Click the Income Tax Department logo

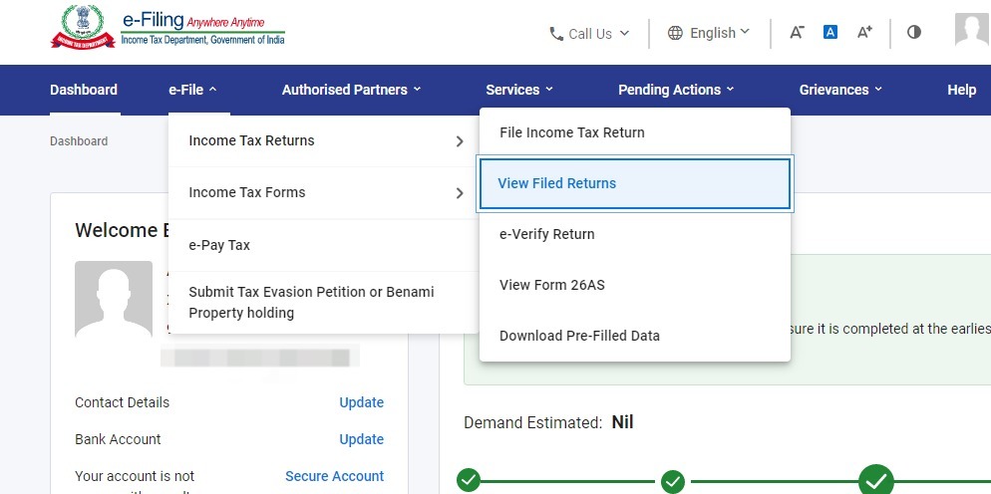[82, 27]
